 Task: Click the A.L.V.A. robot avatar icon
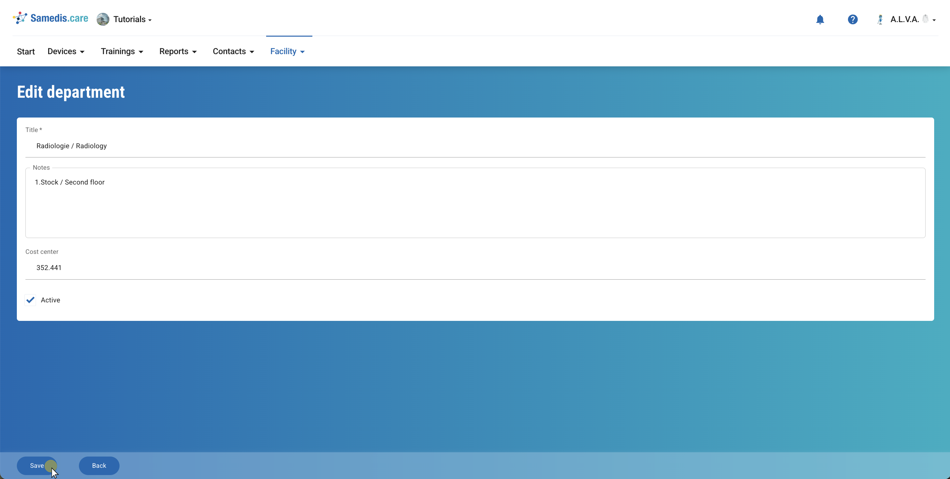click(880, 19)
